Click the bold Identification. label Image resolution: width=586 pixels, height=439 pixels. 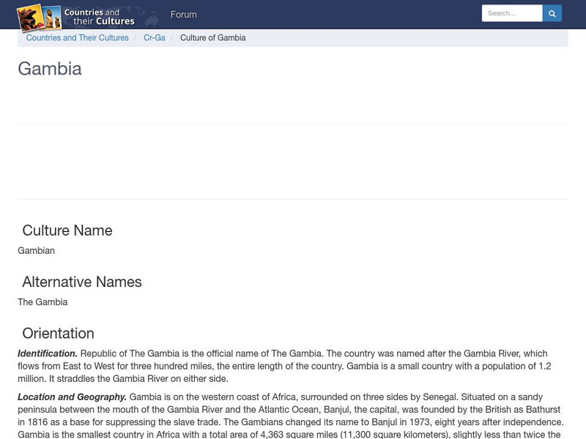pyautogui.click(x=48, y=353)
